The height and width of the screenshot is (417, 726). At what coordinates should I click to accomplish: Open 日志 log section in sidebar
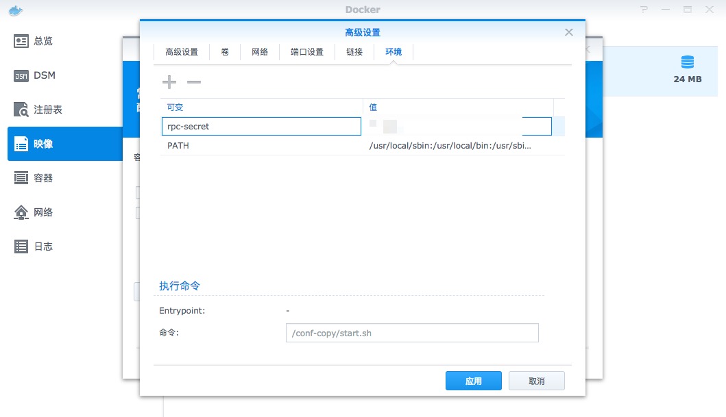43,247
